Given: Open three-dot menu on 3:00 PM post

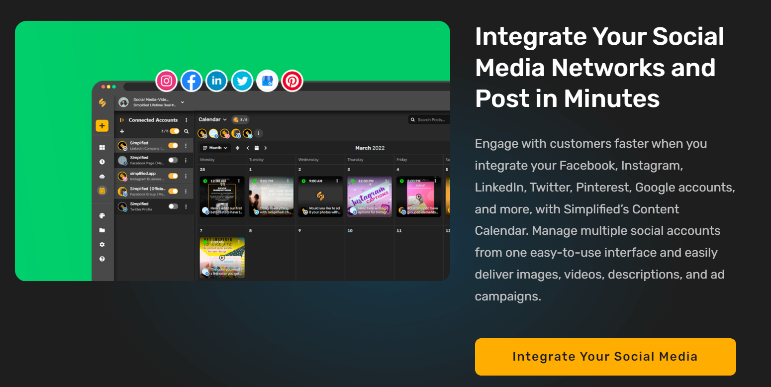Looking at the screenshot, I should click(x=288, y=181).
